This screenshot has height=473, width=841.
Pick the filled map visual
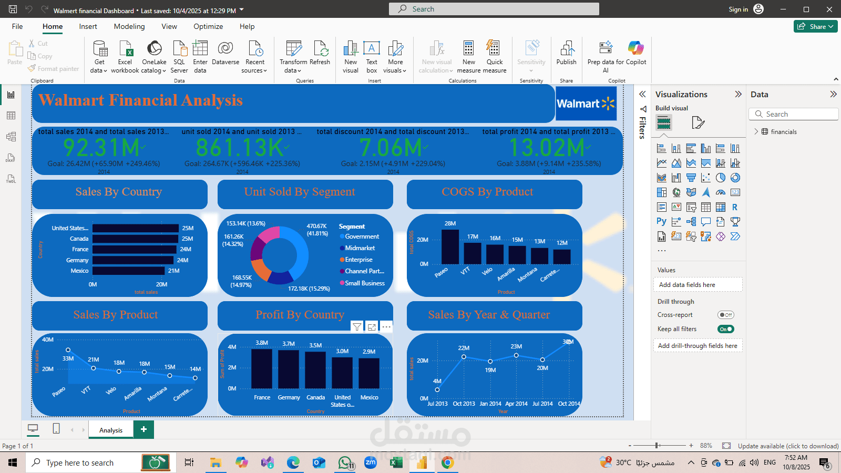(x=691, y=192)
